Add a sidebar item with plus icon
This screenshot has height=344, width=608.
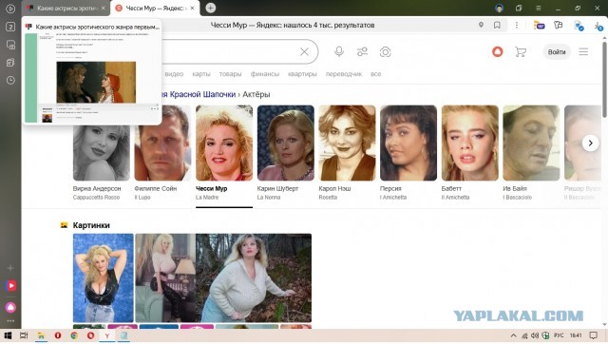(10, 268)
